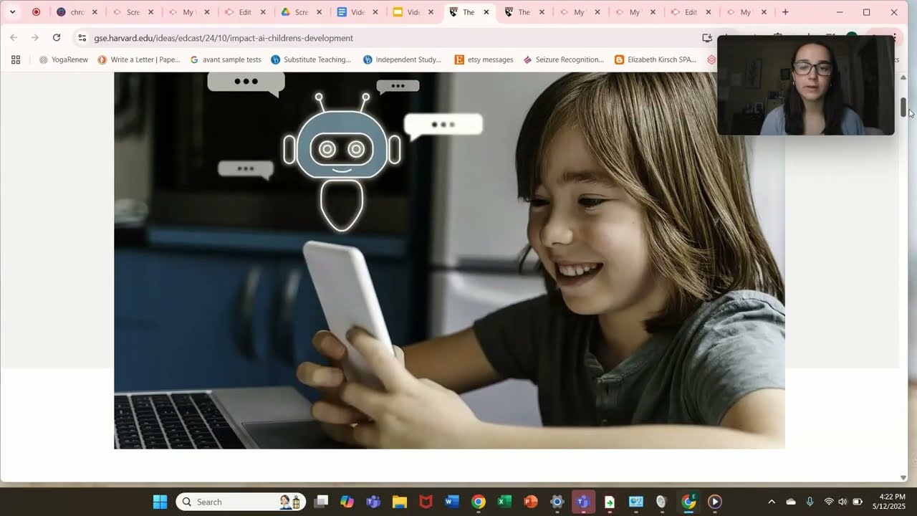Open File Explorer from the taskbar
The width and height of the screenshot is (917, 516).
click(400, 502)
